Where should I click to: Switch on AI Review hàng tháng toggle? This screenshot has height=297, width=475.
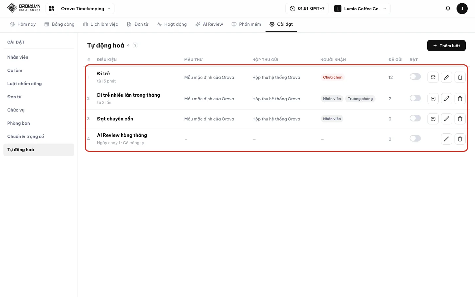click(415, 138)
